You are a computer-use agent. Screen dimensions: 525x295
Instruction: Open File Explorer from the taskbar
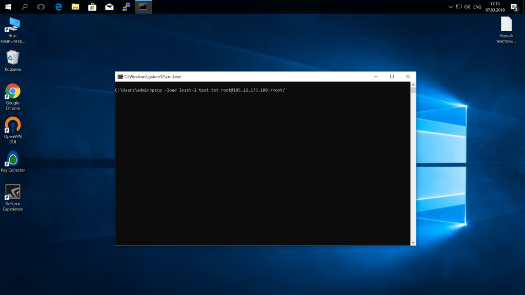click(x=75, y=7)
